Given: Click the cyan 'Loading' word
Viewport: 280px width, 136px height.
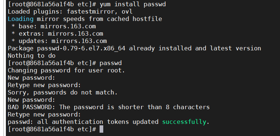Looking at the screenshot, I should click(x=21, y=19).
